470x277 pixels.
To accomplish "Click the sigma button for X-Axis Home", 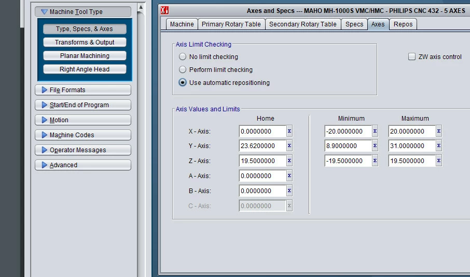I will (289, 132).
